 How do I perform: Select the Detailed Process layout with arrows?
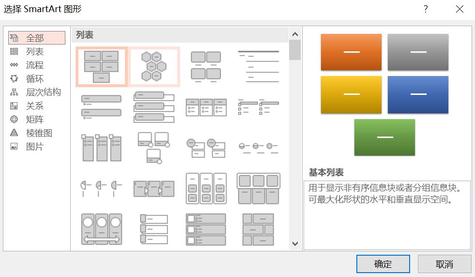pos(154,188)
